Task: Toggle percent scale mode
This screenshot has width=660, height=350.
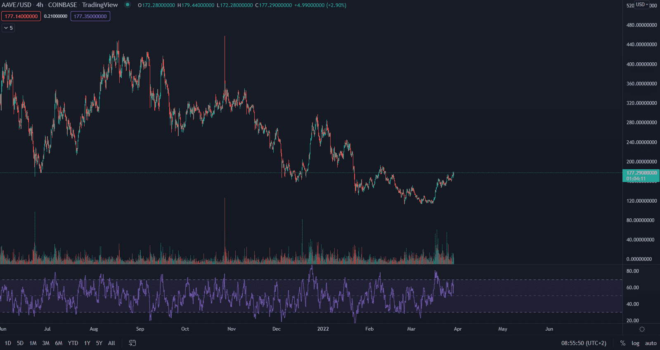Action: (x=623, y=343)
